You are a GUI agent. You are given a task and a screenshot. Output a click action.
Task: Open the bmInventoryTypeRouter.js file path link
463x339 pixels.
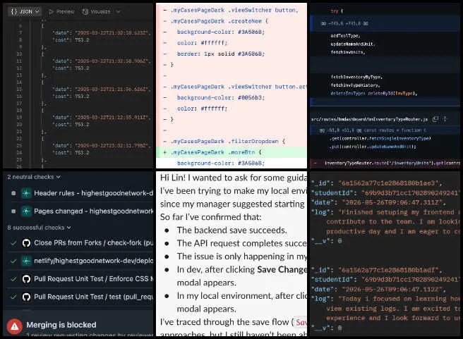click(369, 119)
